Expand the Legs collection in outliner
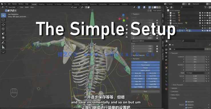 [168, 13]
